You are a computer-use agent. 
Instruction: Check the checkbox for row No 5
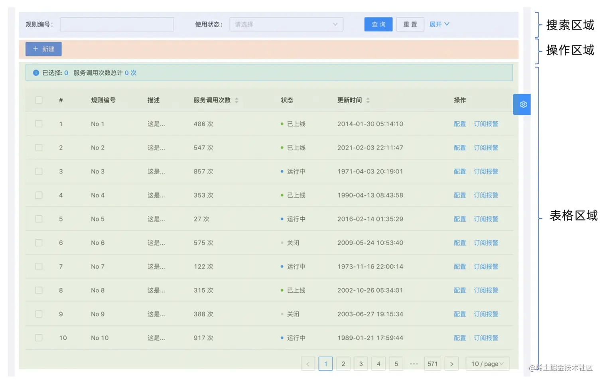coord(38,219)
